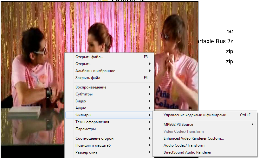Click 'Открыть файл...' menu entry
Viewport: 259px width, 158px height.
89,57
